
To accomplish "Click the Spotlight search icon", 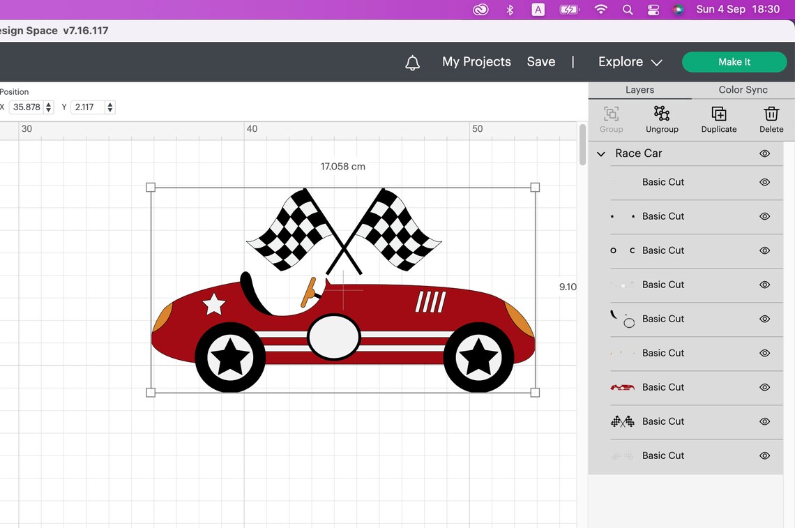I will tap(627, 9).
